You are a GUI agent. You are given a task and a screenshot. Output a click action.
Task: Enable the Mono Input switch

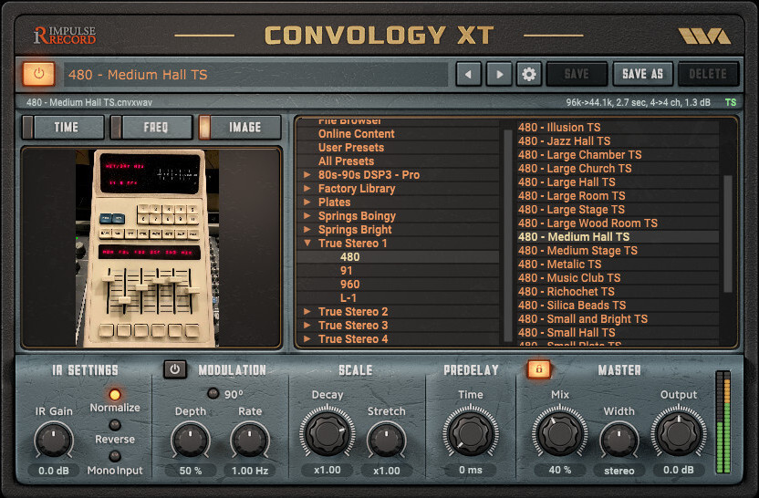[115, 456]
